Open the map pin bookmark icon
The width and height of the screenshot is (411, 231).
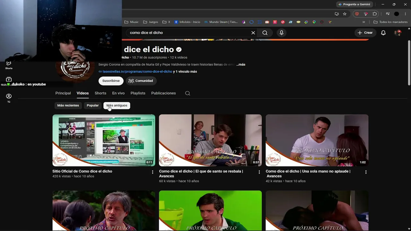[x=314, y=22]
